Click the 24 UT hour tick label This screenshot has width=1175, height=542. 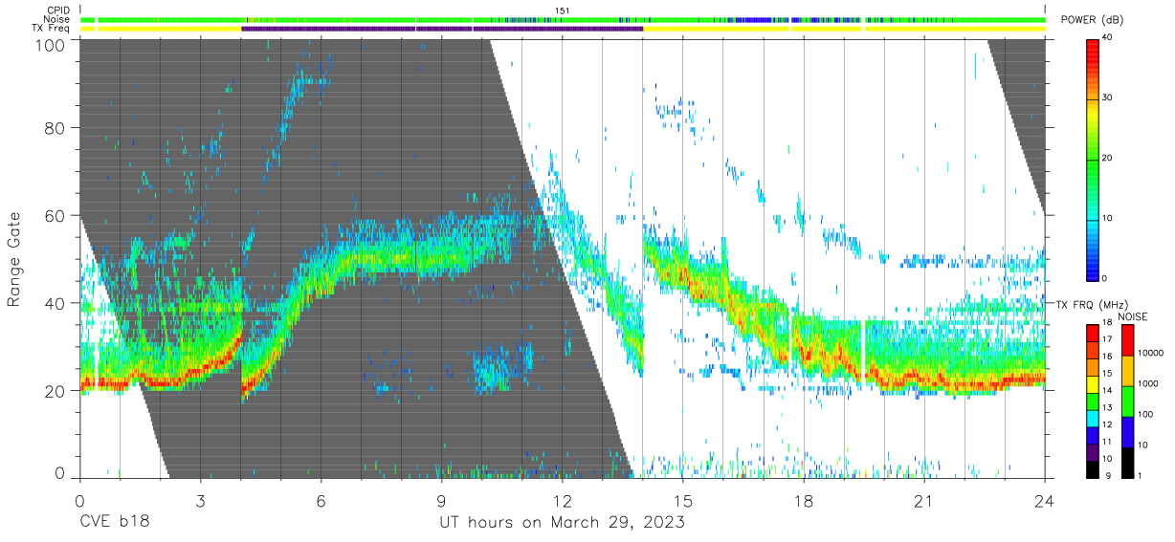point(1044,501)
